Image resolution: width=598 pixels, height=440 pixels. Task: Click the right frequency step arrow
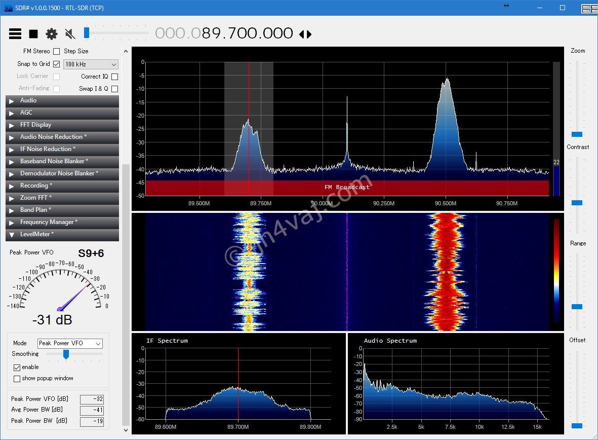point(309,34)
